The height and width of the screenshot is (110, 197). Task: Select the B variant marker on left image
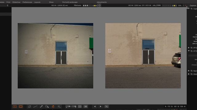point(100,5)
